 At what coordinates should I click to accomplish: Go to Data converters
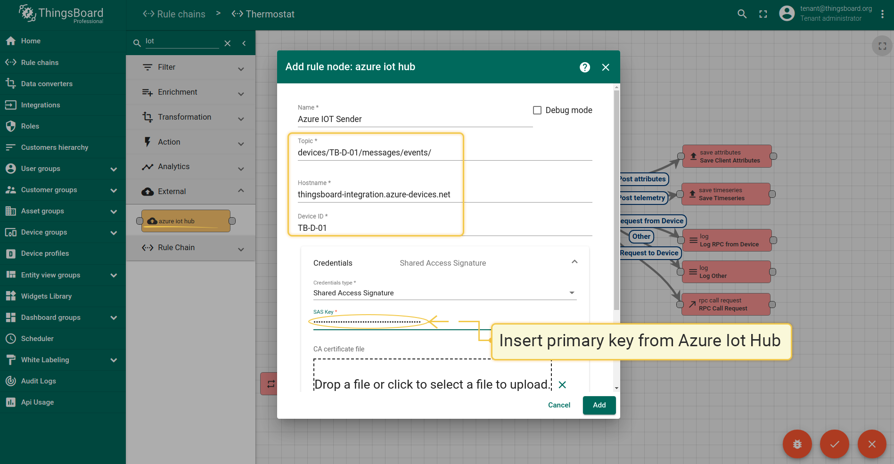63,83
